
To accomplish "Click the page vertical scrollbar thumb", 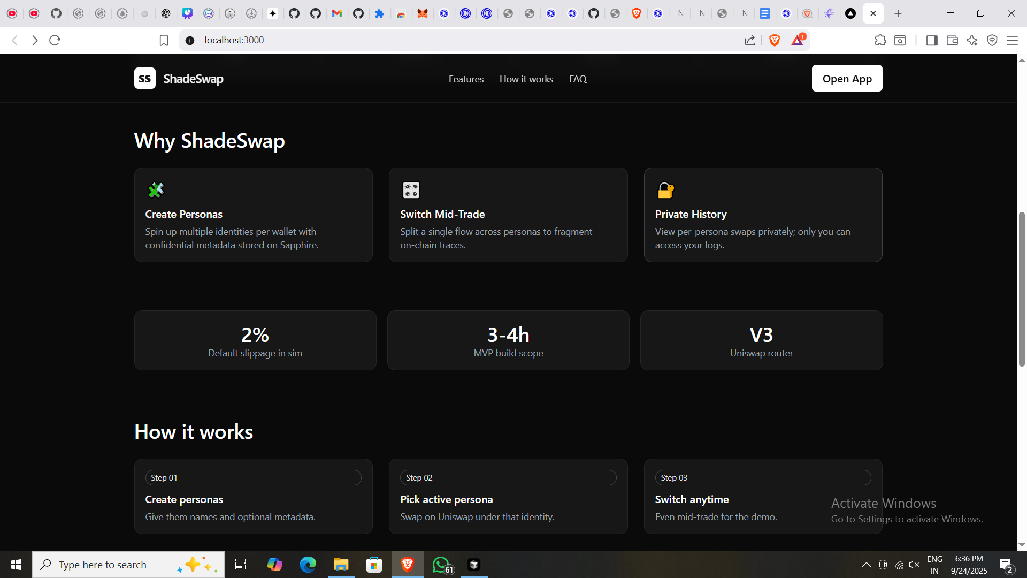I will [1022, 289].
